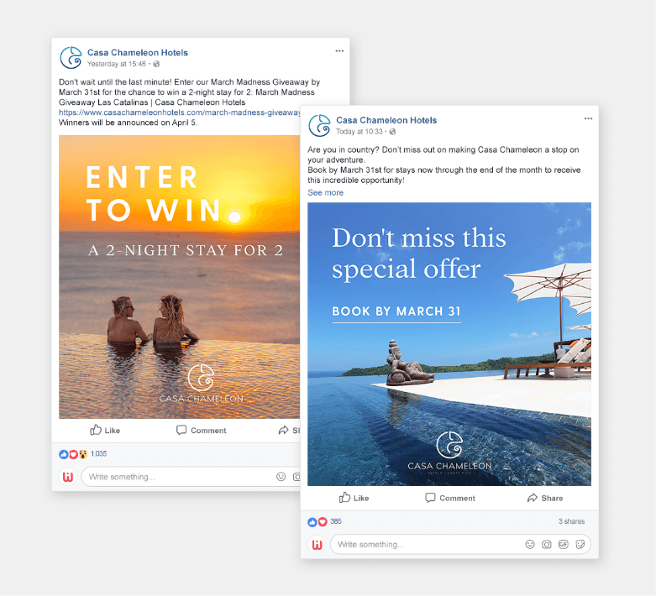Viewport: 656px width, 596px height.
Task: Like the Enter to Win post
Action: pyautogui.click(x=105, y=431)
